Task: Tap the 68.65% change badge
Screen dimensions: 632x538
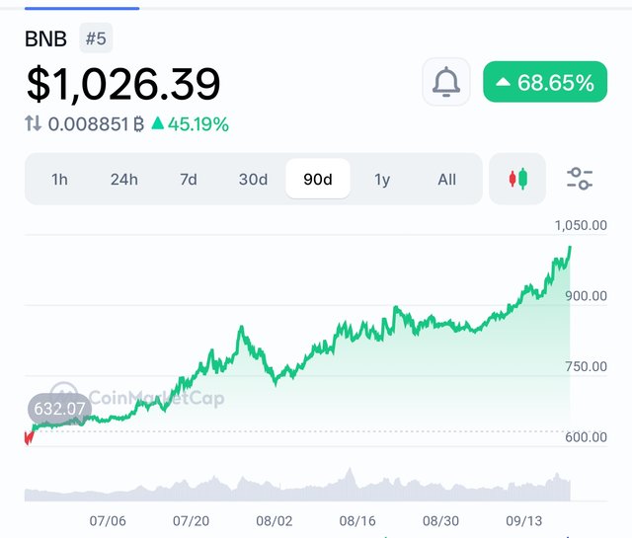Action: point(545,82)
